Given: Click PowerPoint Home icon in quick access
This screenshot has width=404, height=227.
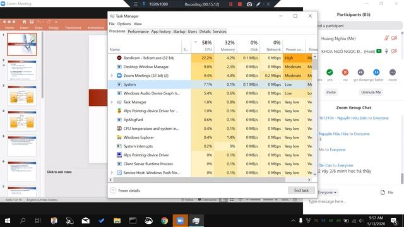Looking at the screenshot, I should tap(24, 22).
